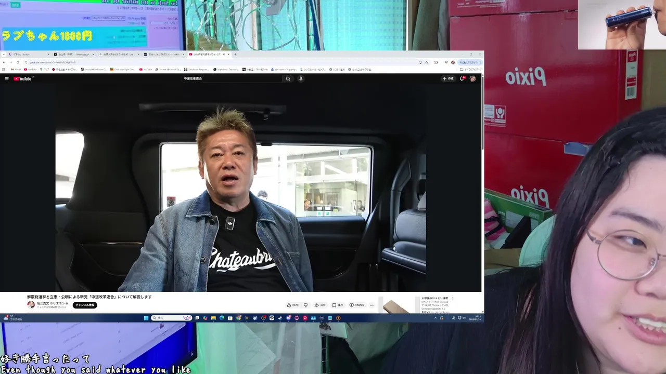Open Microsoft Edge from the taskbar
666x374 pixels.
[222, 318]
